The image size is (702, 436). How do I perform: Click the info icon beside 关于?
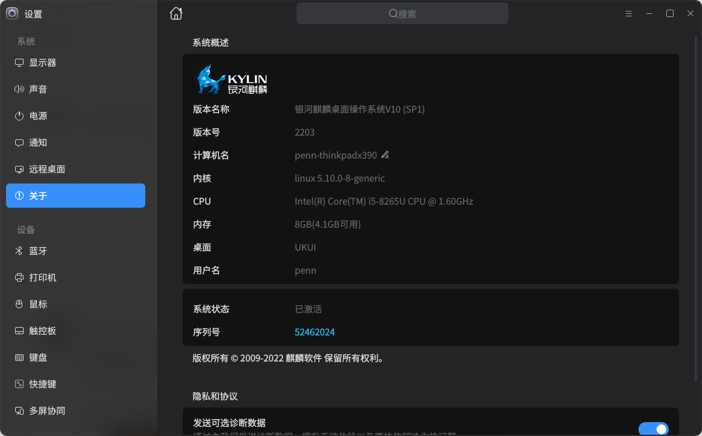pyautogui.click(x=19, y=196)
